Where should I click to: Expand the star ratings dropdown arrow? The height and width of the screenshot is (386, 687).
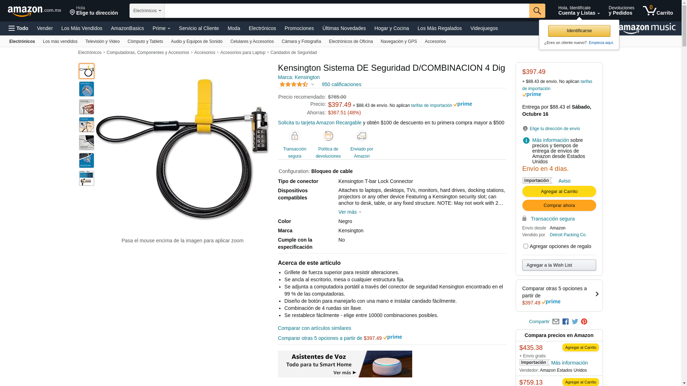coord(312,85)
